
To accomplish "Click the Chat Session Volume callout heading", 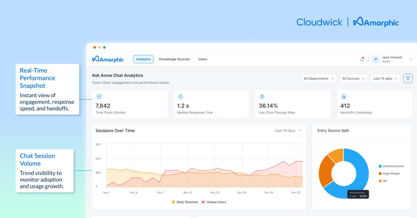I will click(38, 160).
